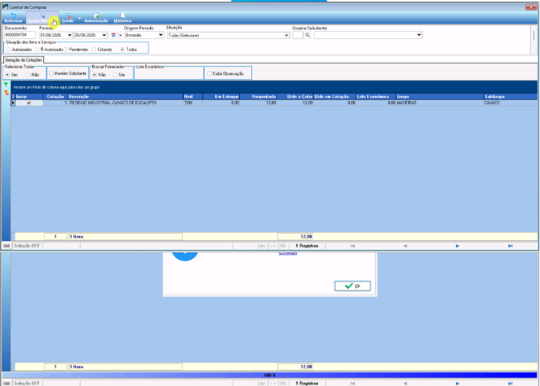Viewport: 540px width, 386px height.
Task: Select the Autorizados radio button
Action: (x=8, y=50)
